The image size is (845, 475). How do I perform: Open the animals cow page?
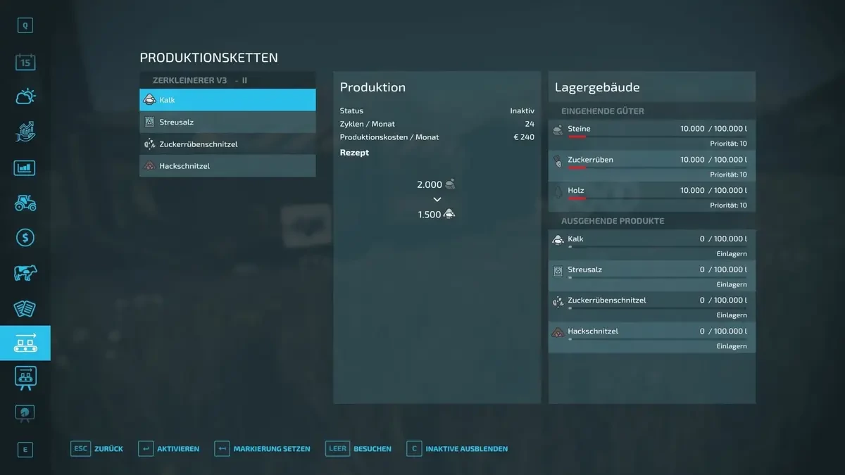(x=25, y=273)
